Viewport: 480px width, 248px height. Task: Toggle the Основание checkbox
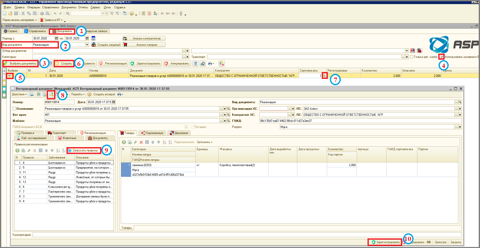pyautogui.click(x=14, y=109)
